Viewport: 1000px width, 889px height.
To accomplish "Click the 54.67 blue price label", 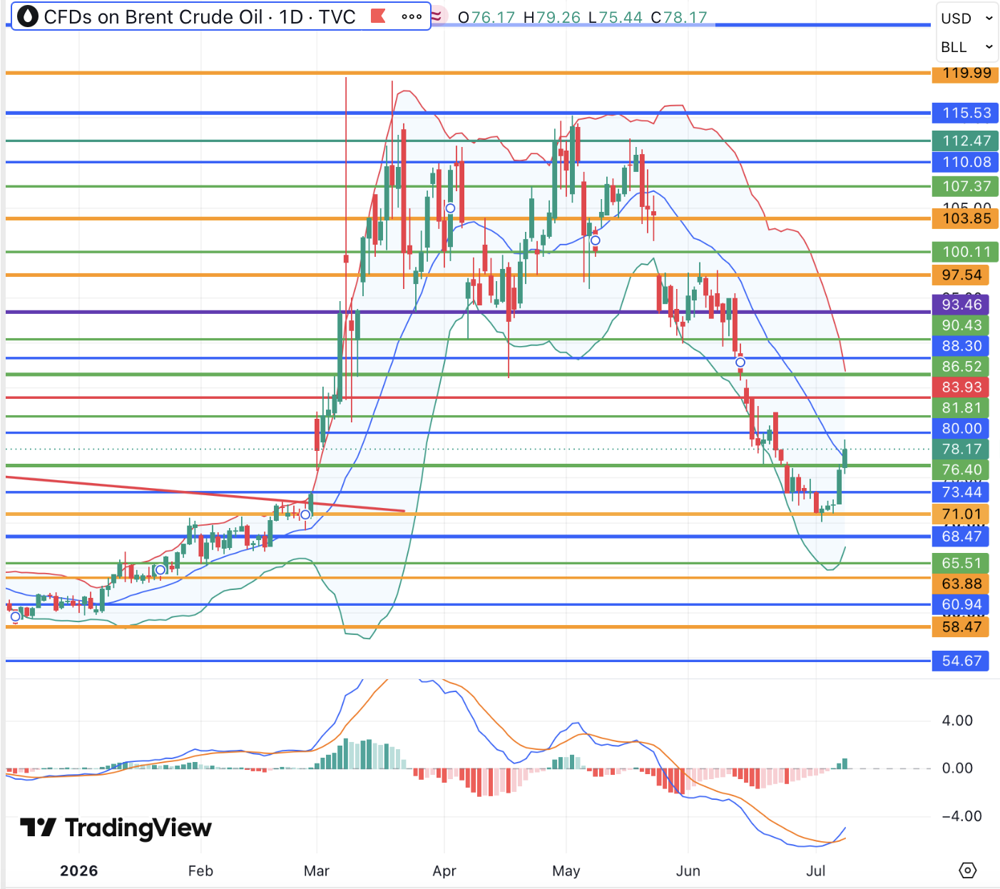I will (x=961, y=661).
